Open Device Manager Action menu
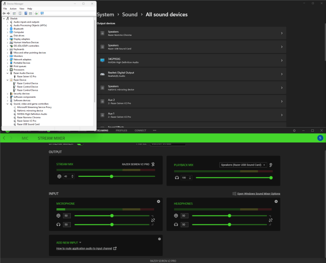This screenshot has width=326, height=263. [13, 9]
